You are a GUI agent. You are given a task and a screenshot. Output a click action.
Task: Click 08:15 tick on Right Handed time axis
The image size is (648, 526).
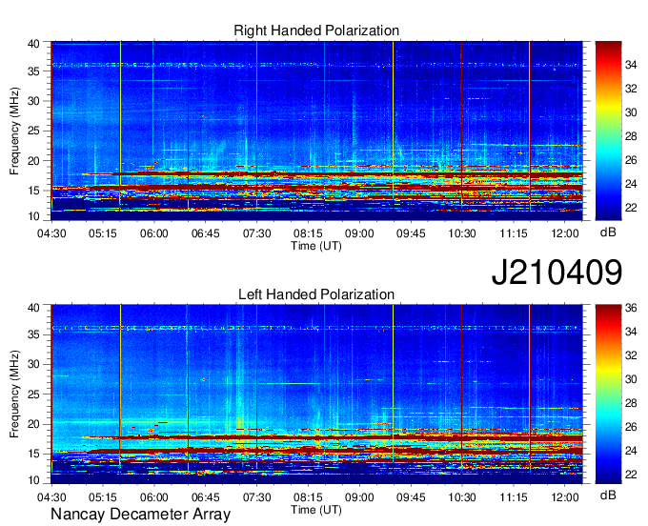pyautogui.click(x=308, y=233)
